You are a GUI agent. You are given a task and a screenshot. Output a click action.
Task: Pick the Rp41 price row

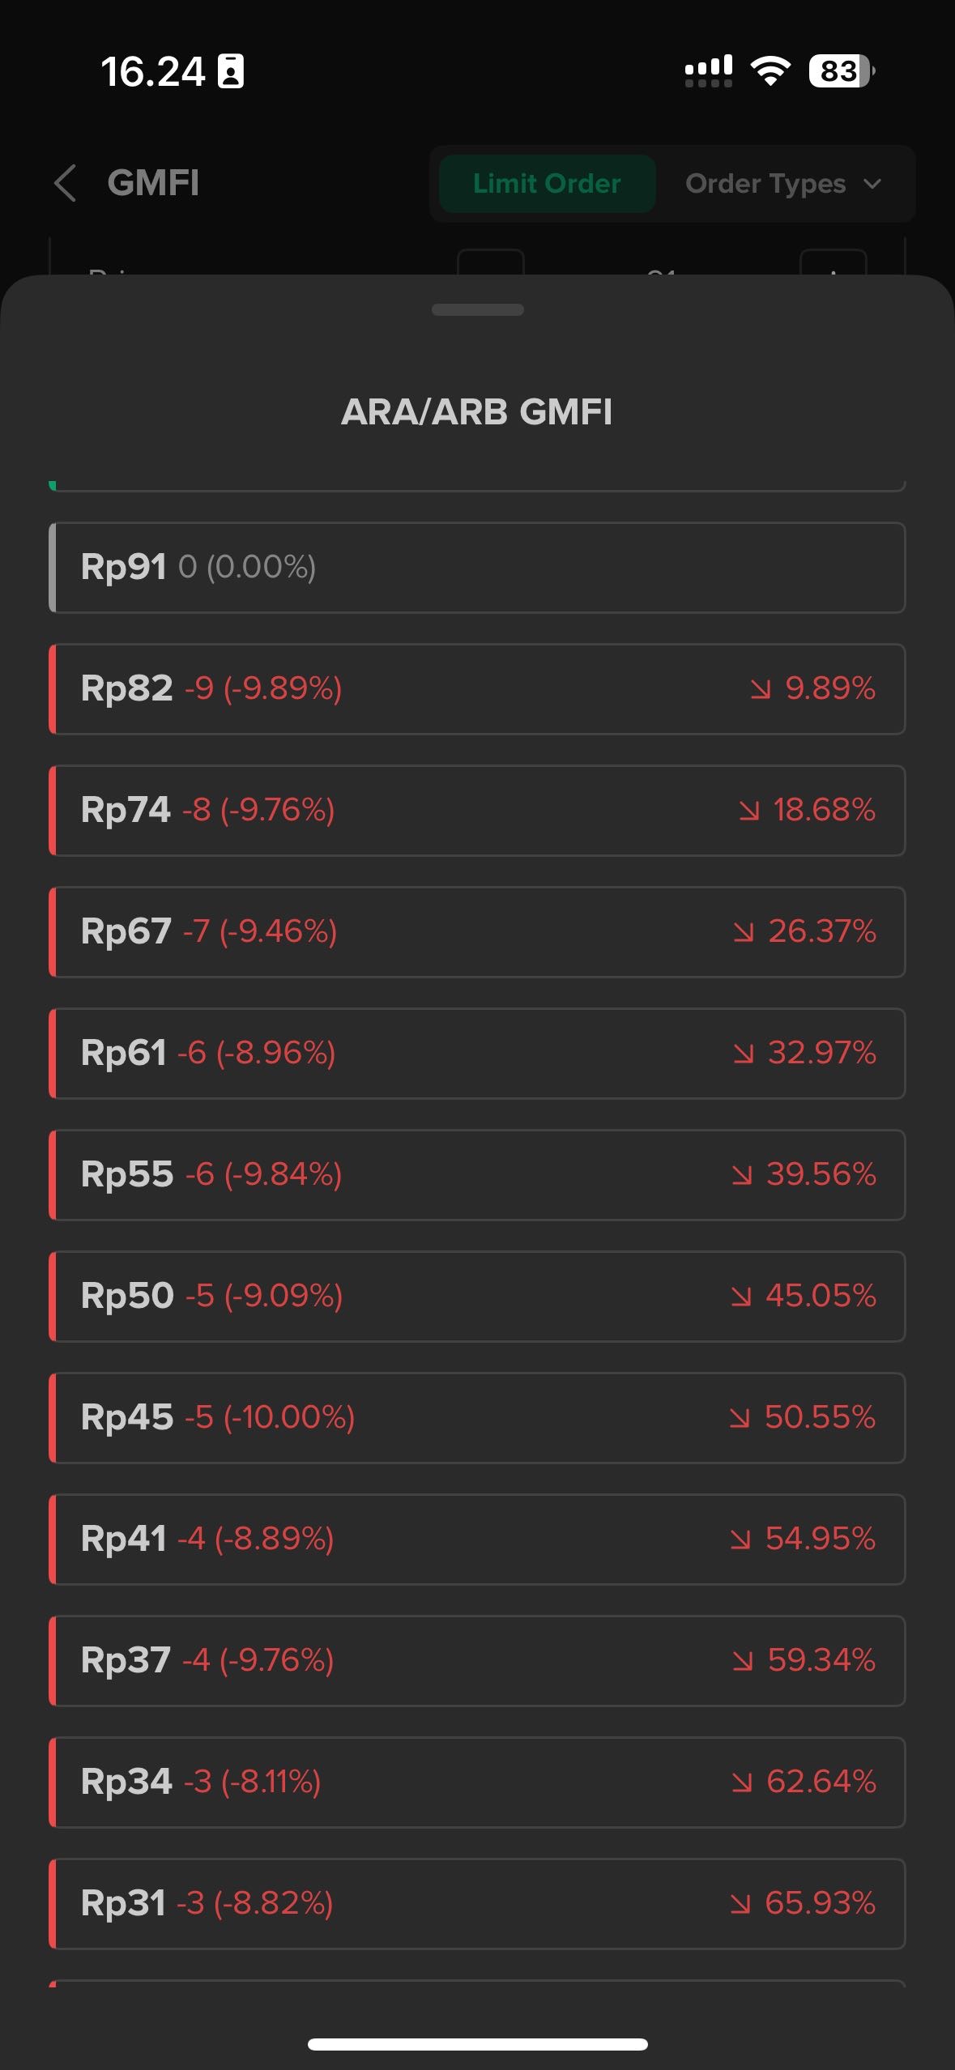tap(477, 1540)
